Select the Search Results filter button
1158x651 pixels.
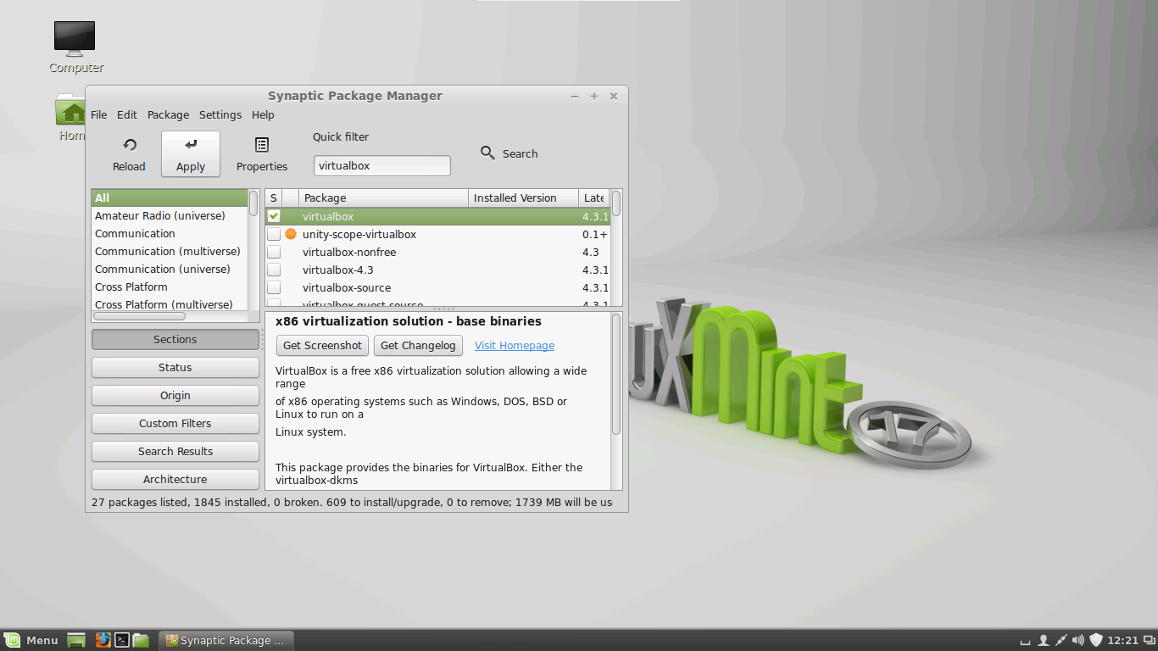175,451
